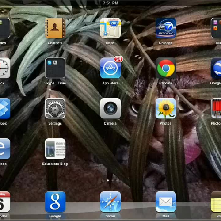Open the Contacts app

tap(55, 28)
